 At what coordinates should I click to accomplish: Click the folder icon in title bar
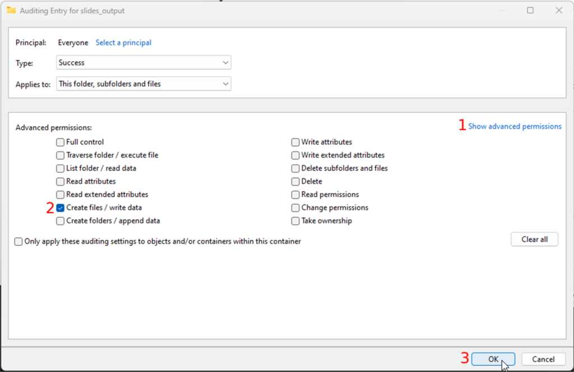[x=11, y=10]
